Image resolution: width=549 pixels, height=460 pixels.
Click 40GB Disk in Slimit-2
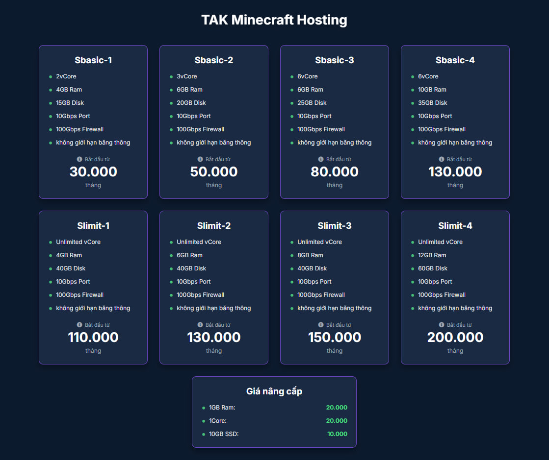[x=191, y=268]
